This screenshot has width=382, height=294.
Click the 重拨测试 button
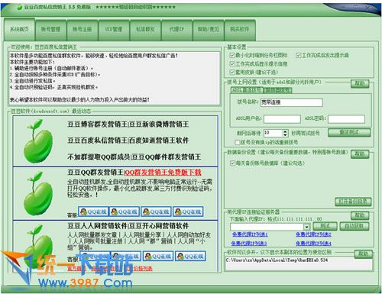coord(349,132)
